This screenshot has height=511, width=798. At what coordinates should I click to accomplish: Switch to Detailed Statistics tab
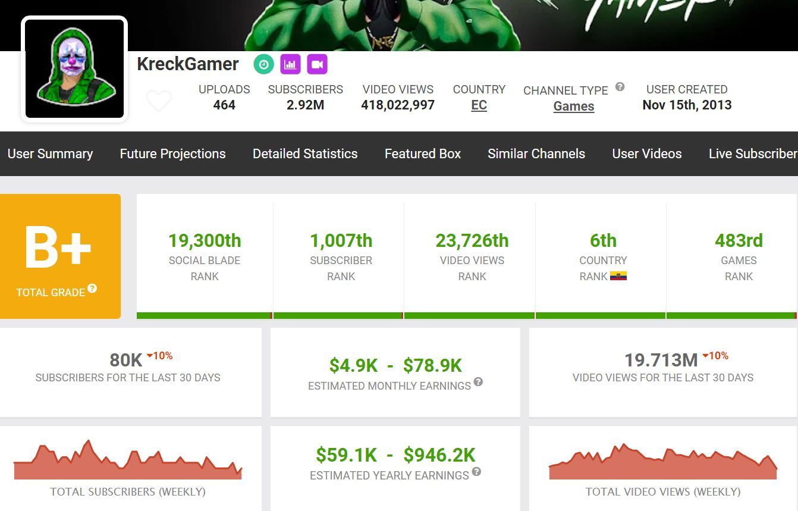click(305, 153)
